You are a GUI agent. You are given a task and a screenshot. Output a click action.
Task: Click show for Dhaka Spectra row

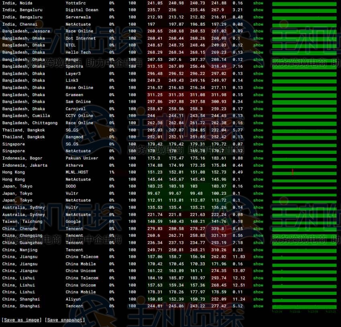258,67
